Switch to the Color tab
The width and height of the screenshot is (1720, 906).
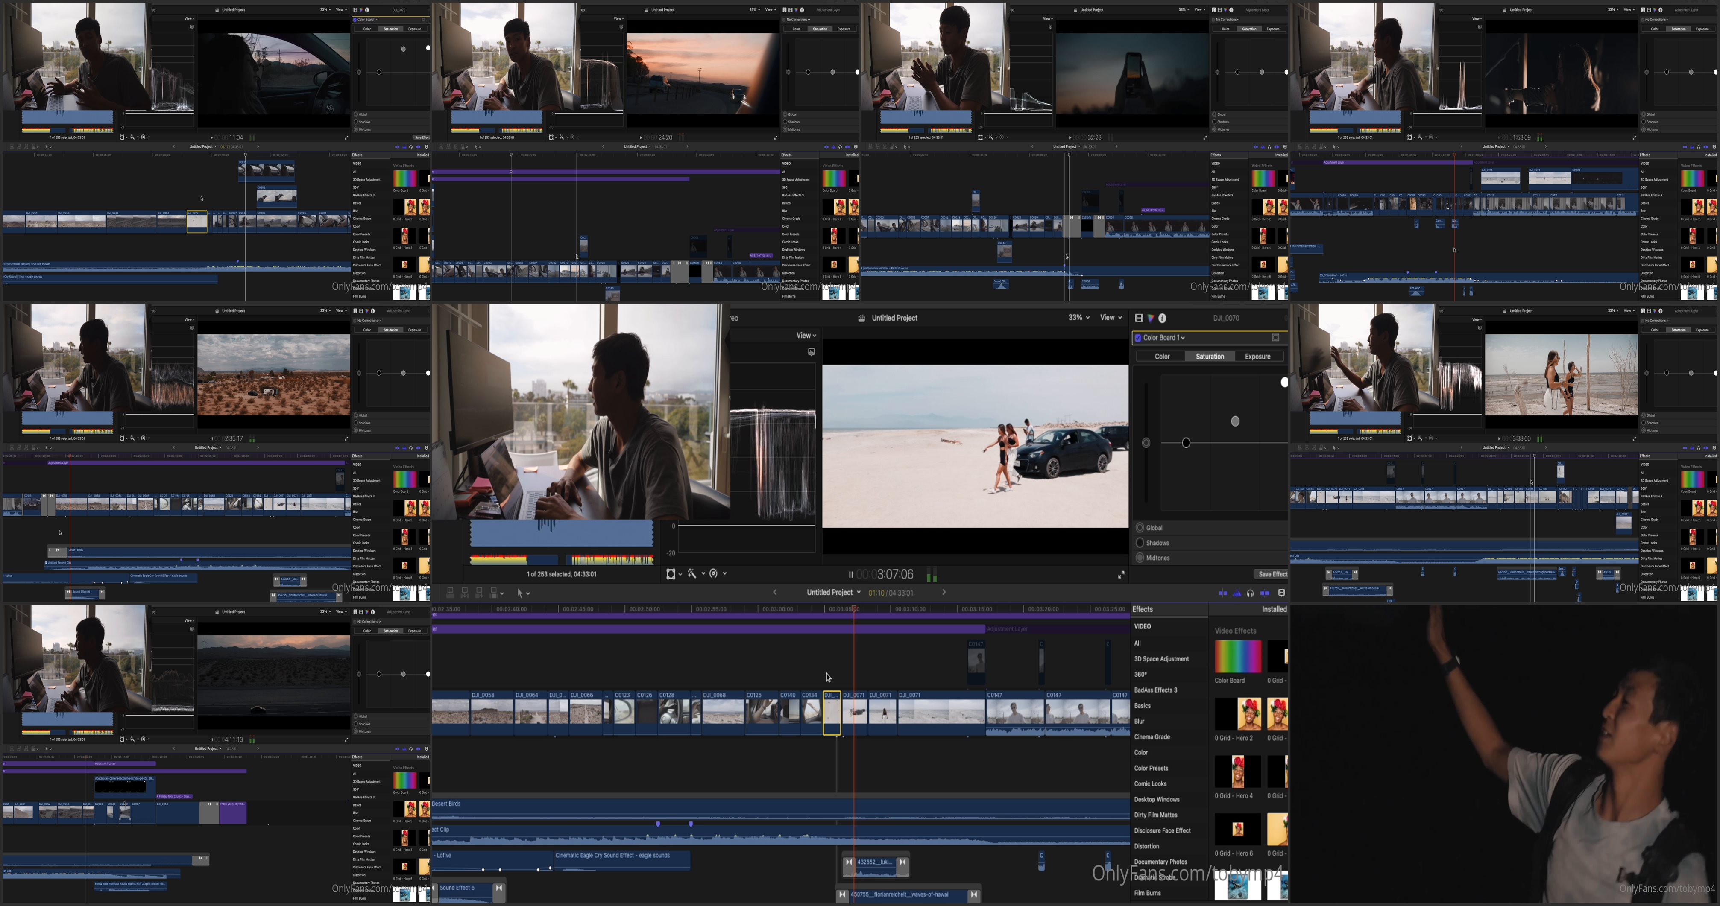click(x=1162, y=357)
